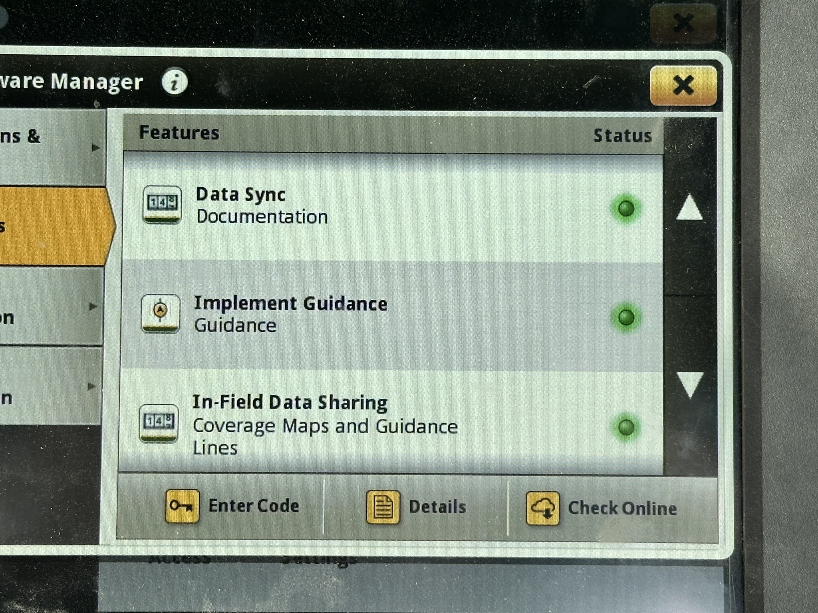Click Data Sync green status indicator

coord(626,208)
